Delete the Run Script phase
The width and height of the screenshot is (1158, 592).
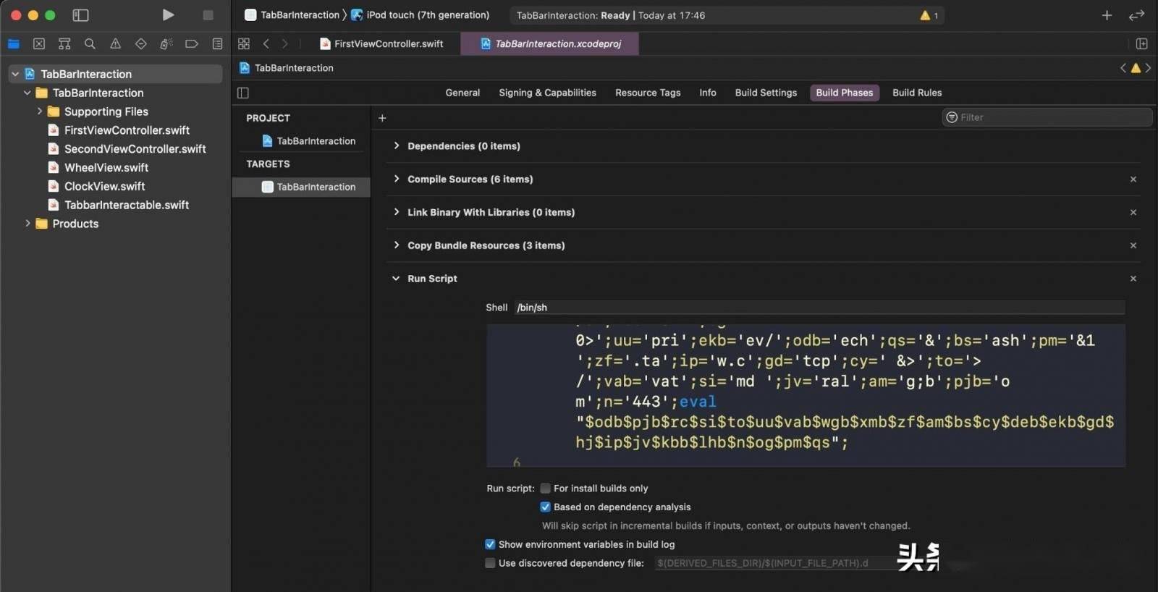[1133, 279]
